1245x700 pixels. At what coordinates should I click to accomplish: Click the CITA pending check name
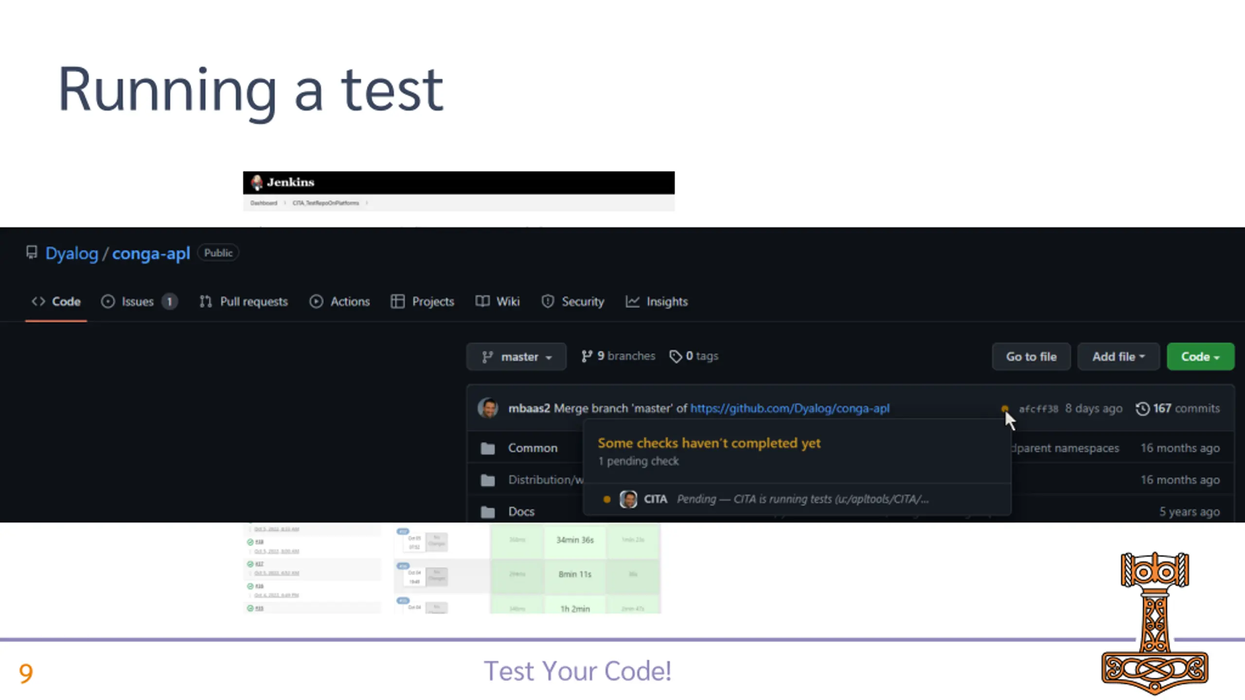pyautogui.click(x=656, y=499)
